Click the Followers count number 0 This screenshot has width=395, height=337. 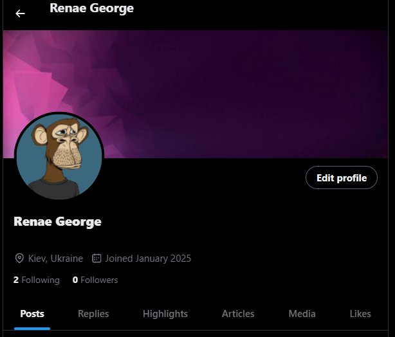75,280
